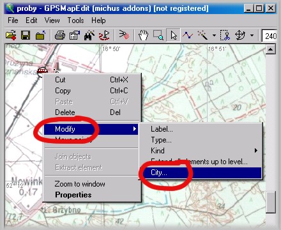Click the bus stop point on map
281x230 pixels.
point(42,72)
